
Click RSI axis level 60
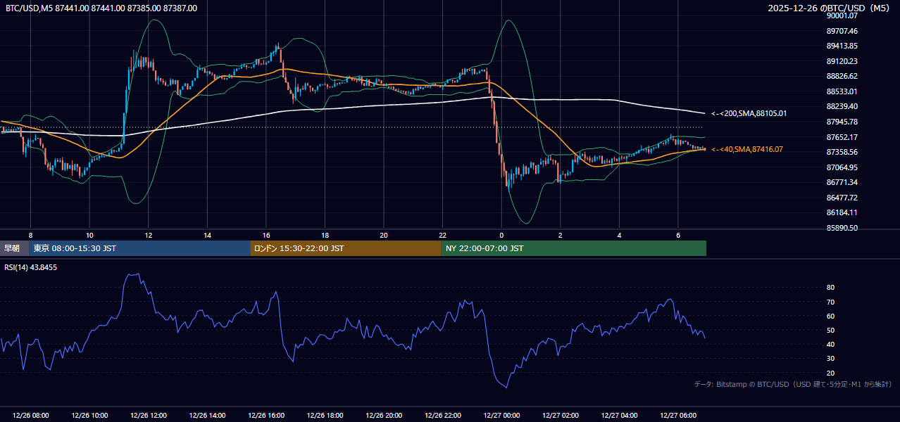(830, 316)
